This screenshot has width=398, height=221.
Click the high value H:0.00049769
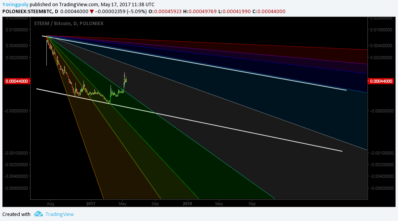(x=200, y=12)
